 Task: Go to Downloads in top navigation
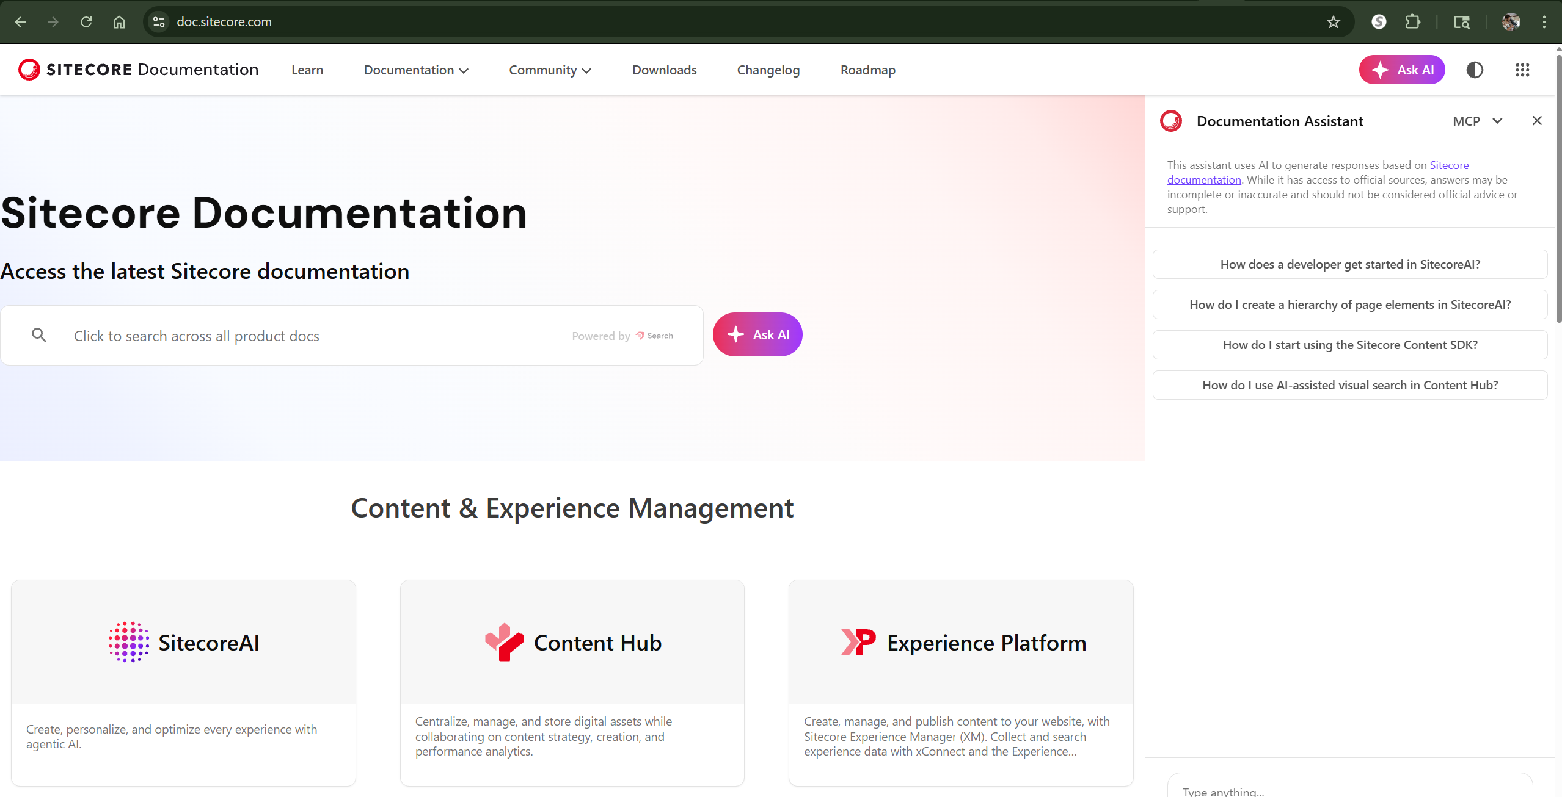coord(664,70)
